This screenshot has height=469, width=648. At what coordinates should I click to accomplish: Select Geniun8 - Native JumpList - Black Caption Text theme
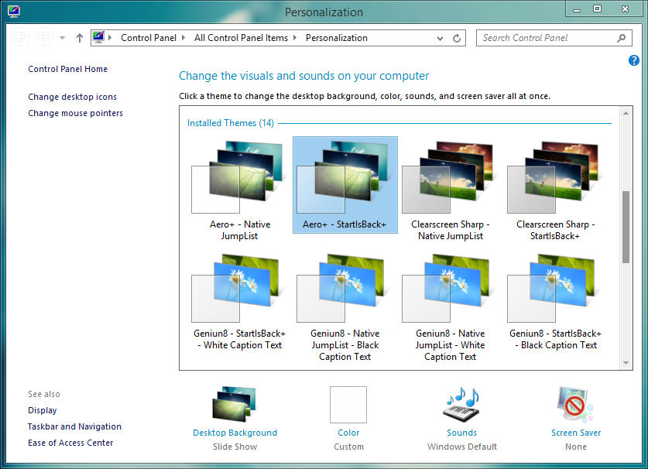pos(345,308)
